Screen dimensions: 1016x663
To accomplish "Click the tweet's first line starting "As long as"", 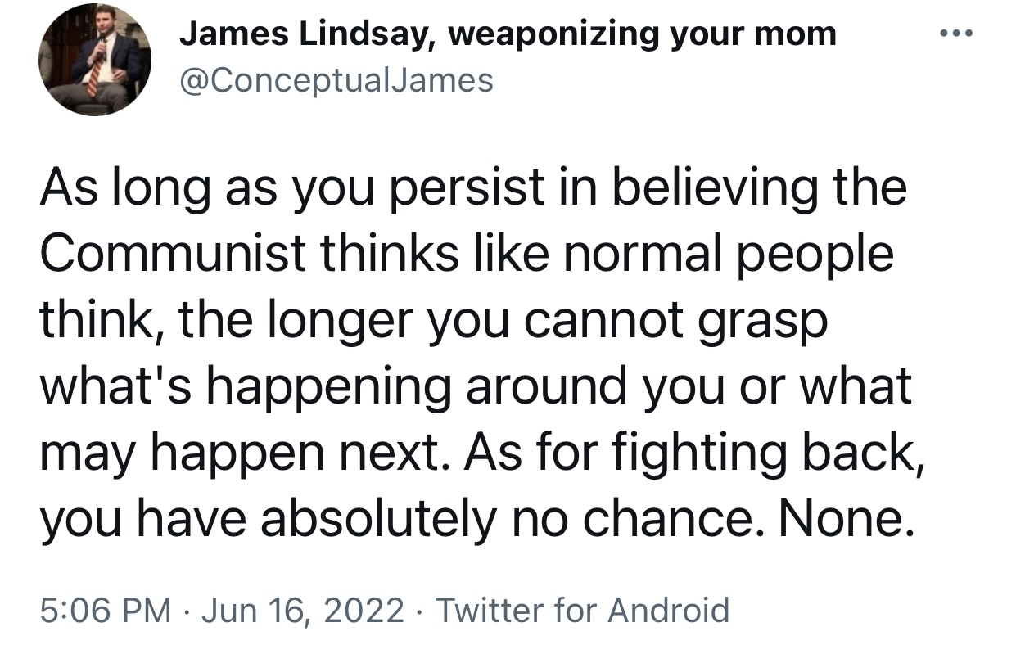I will 473,189.
